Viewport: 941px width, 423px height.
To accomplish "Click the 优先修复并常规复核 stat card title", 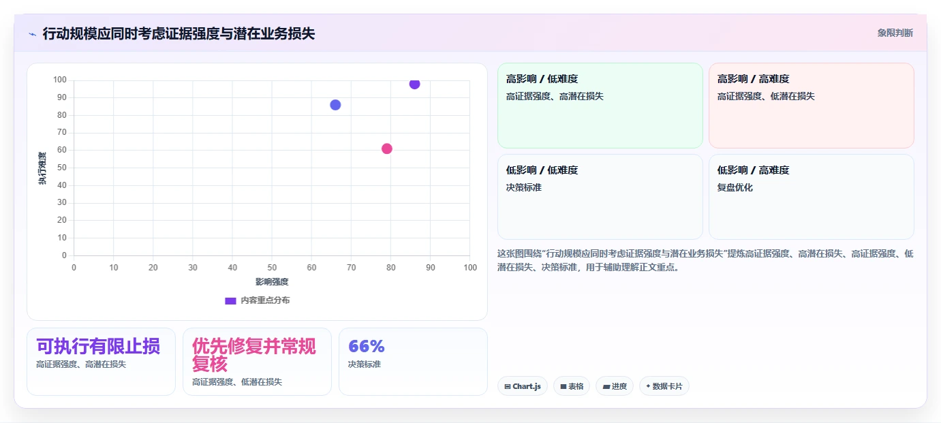I will point(254,355).
